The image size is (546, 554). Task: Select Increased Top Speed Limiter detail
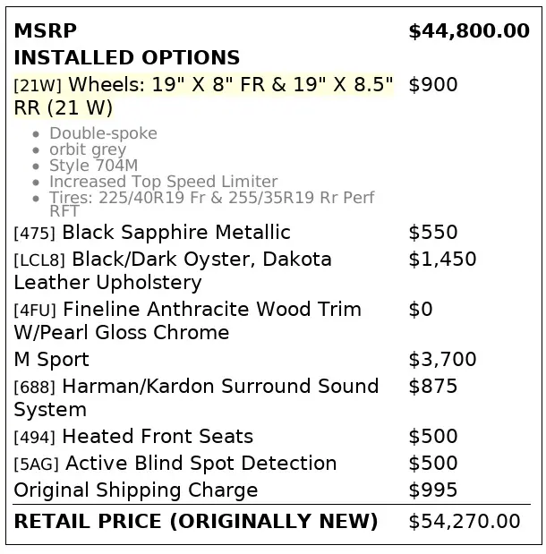pos(163,182)
